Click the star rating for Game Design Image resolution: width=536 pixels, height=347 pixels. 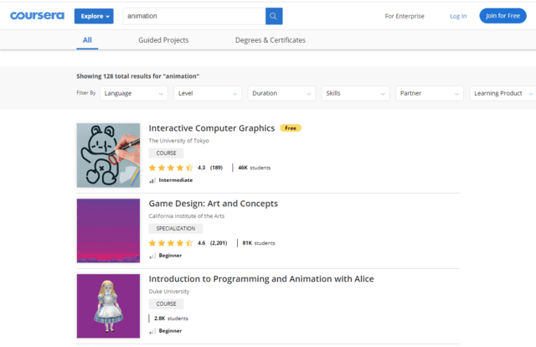(x=171, y=243)
